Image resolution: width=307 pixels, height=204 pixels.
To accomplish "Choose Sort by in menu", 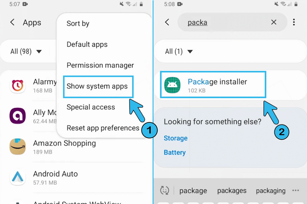I will pos(78,23).
